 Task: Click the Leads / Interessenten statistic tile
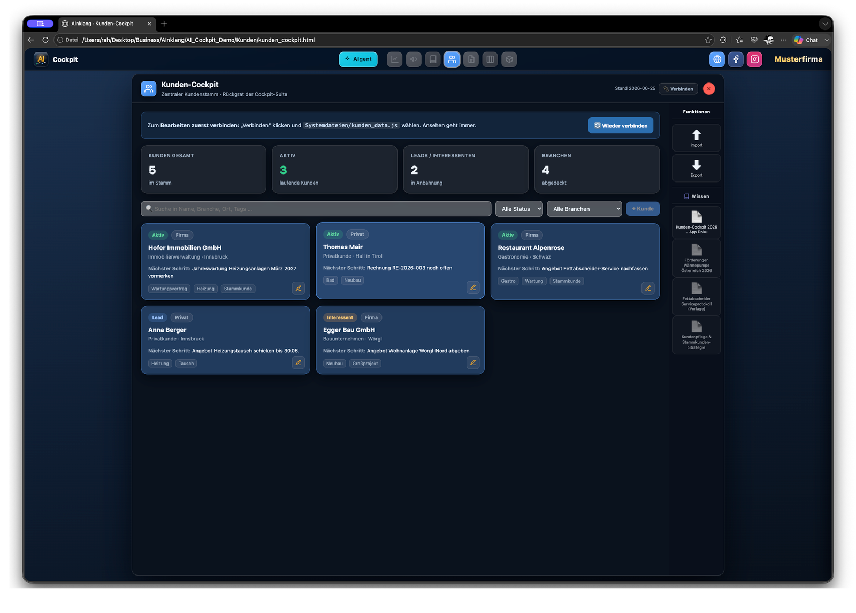(x=465, y=169)
